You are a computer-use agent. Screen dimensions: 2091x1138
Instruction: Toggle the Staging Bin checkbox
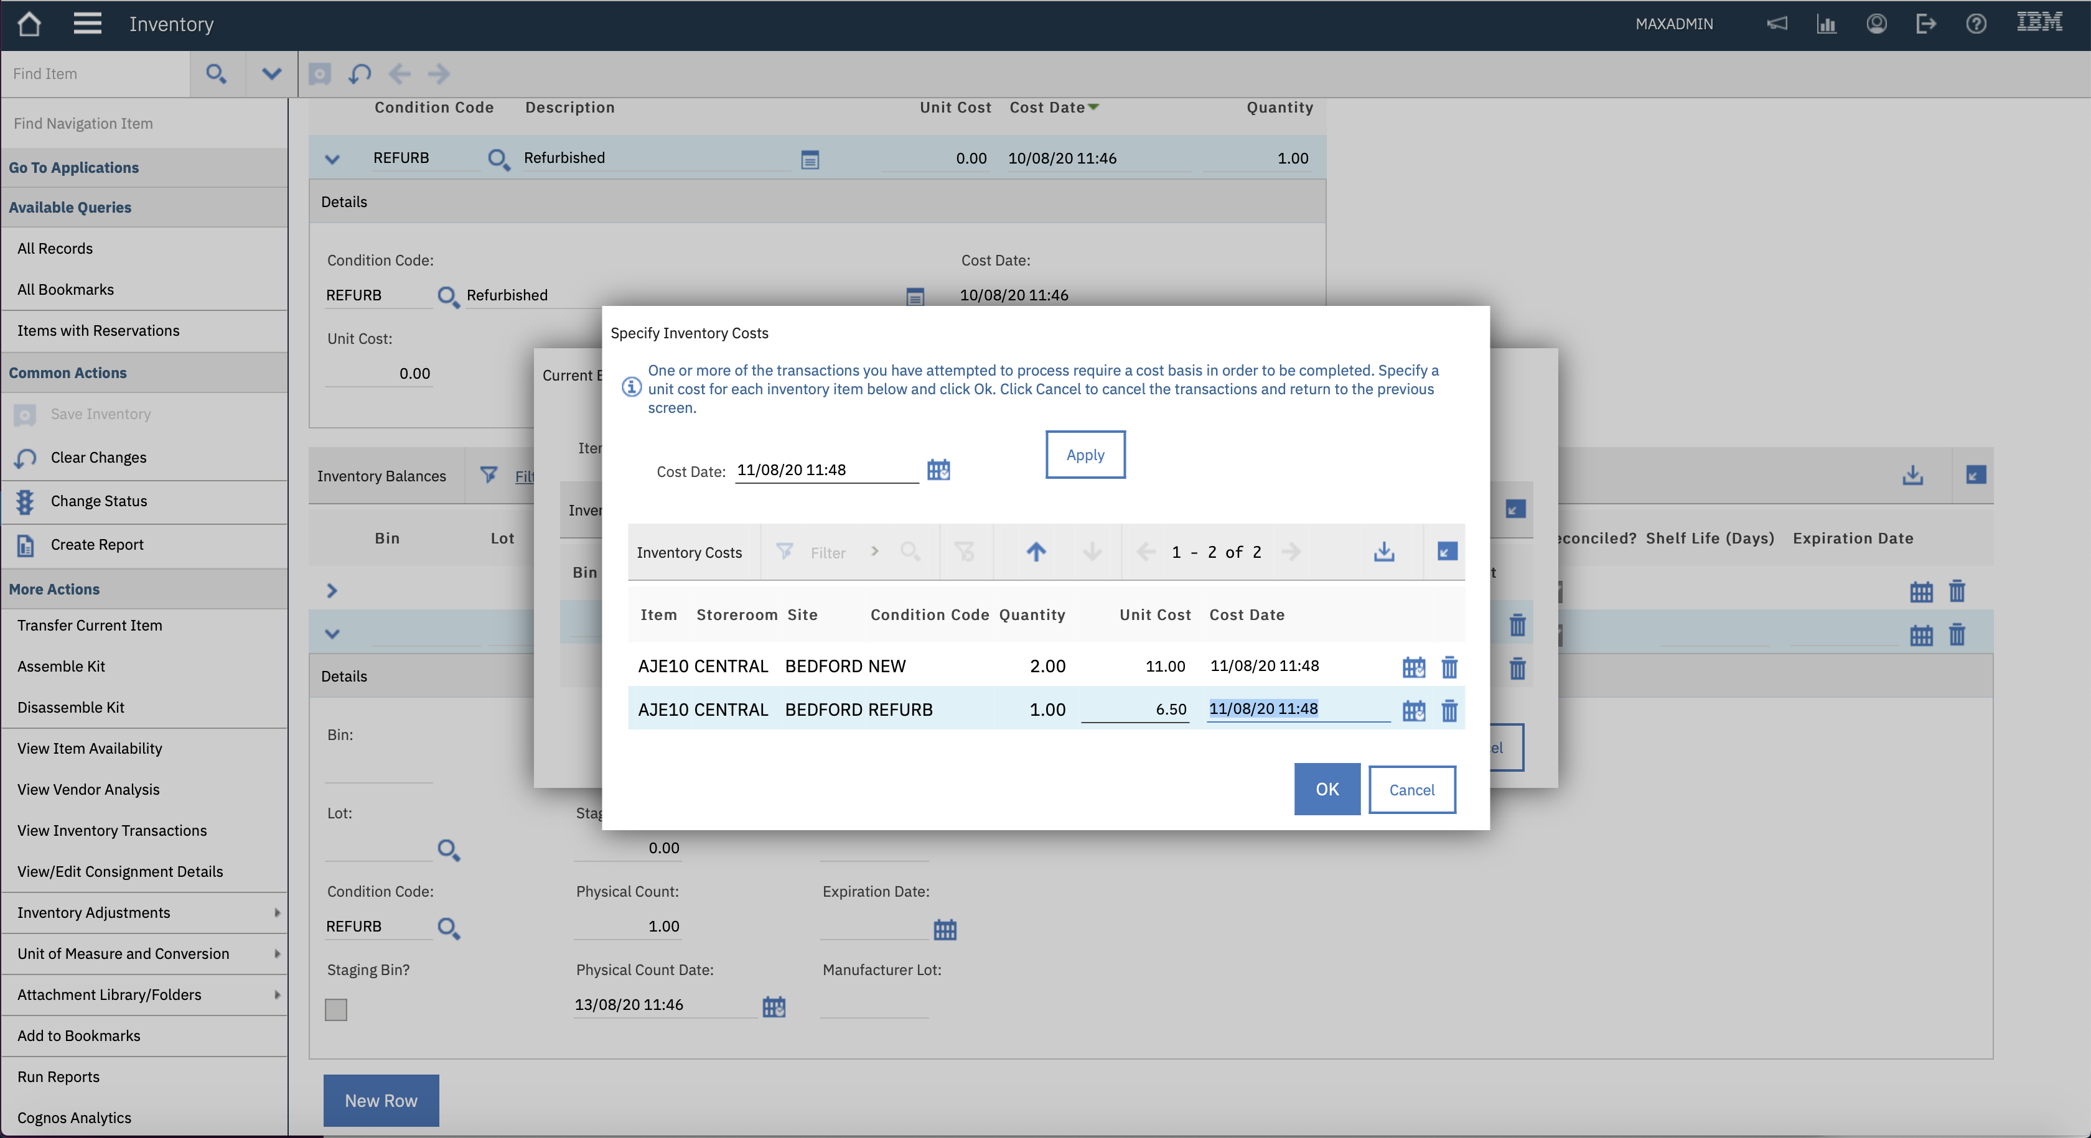[x=336, y=1009]
